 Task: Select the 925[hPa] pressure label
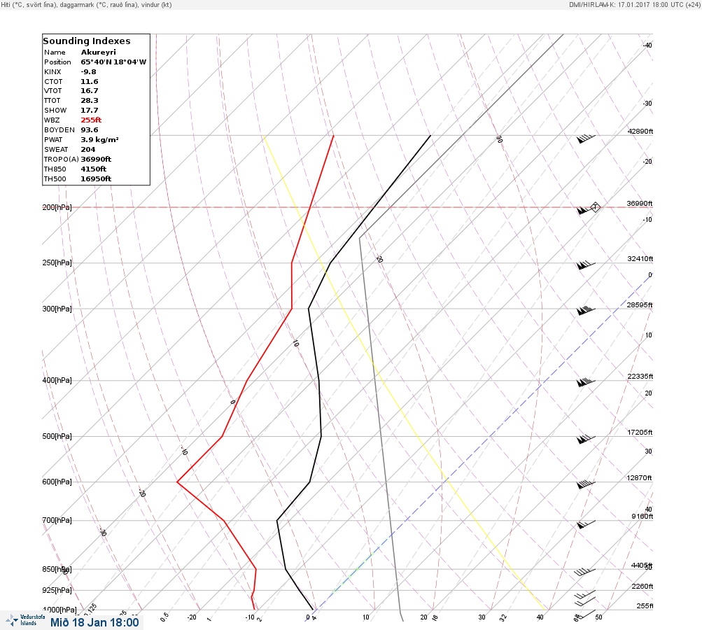pos(57,590)
